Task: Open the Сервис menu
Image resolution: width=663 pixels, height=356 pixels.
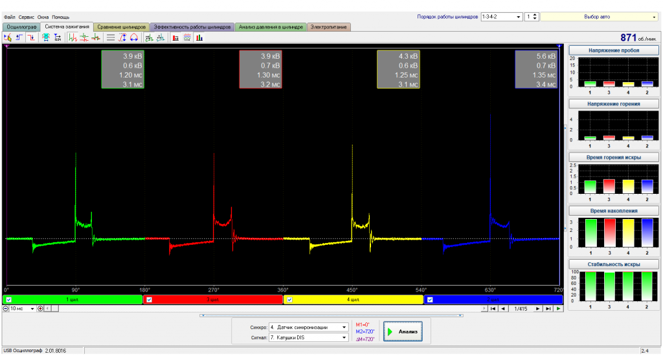Action: click(26, 17)
